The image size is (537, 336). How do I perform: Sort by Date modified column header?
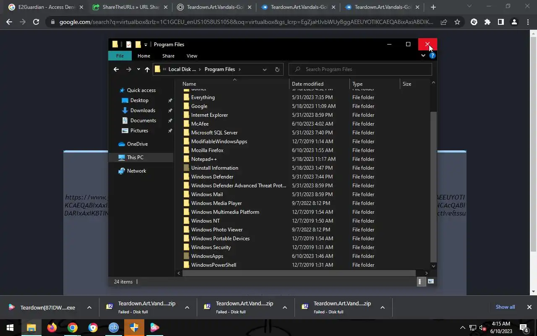(x=308, y=84)
